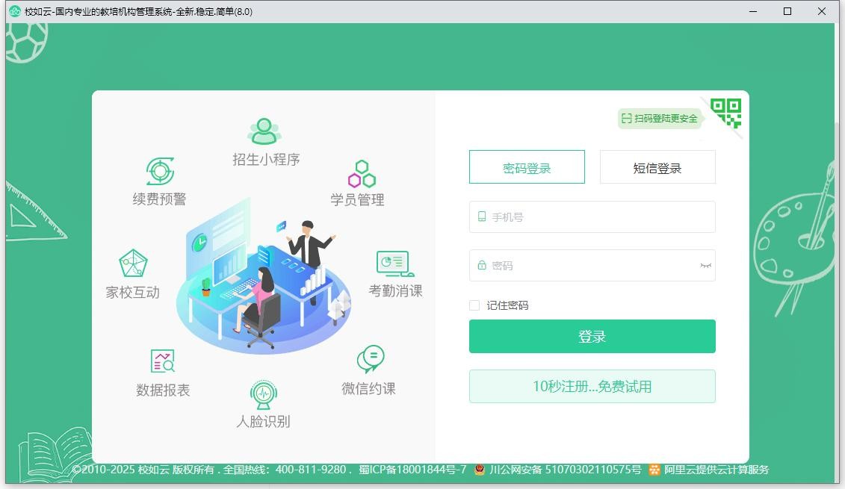Focus the 密码 input field

coord(592,266)
